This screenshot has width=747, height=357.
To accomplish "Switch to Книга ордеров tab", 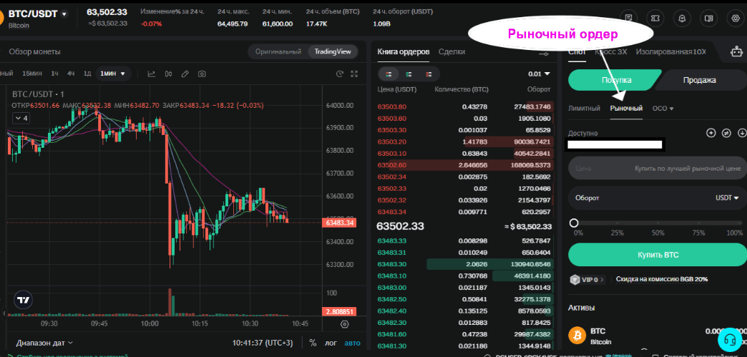I will [x=404, y=52].
